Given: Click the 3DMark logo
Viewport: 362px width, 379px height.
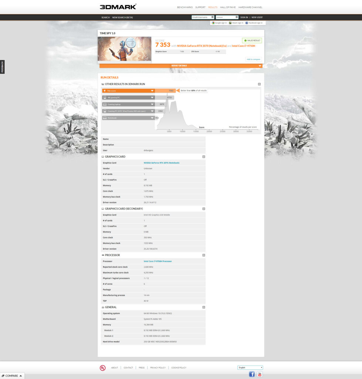Looking at the screenshot, I should click(x=118, y=7).
